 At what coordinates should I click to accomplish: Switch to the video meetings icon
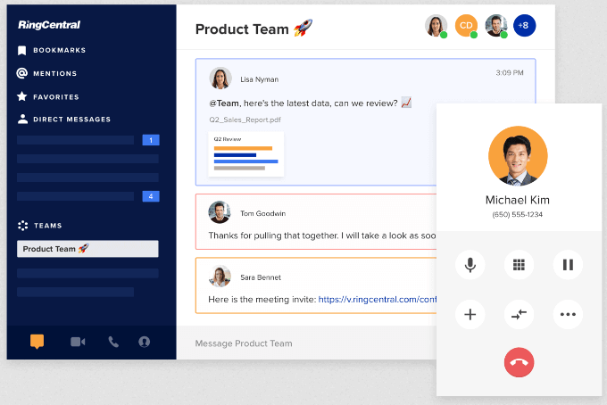pos(78,342)
